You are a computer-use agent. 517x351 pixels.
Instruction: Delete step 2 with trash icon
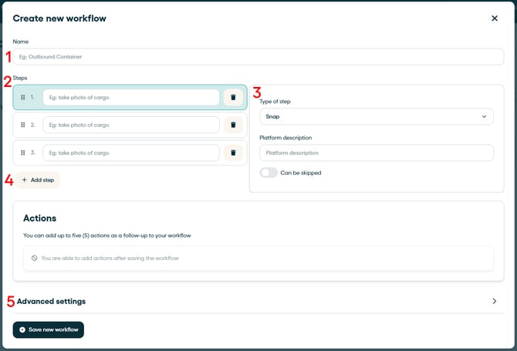pyautogui.click(x=233, y=125)
